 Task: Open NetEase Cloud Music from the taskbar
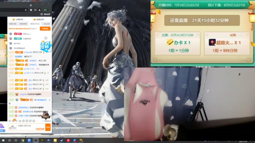pyautogui.click(x=68, y=140)
